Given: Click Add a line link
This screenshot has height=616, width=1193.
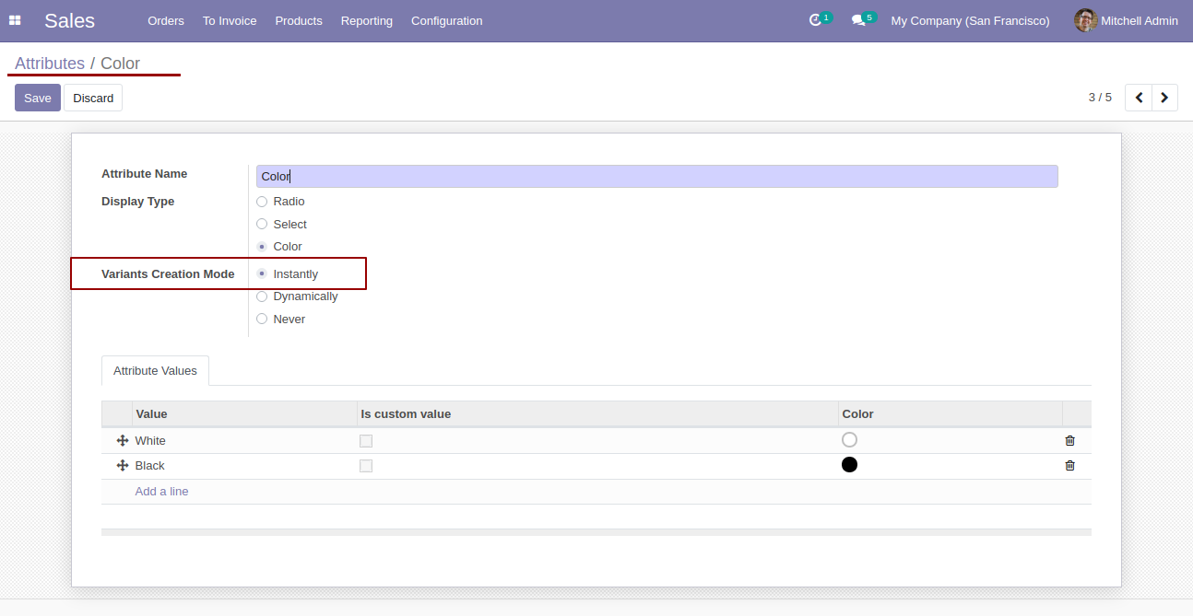Looking at the screenshot, I should pyautogui.click(x=161, y=492).
